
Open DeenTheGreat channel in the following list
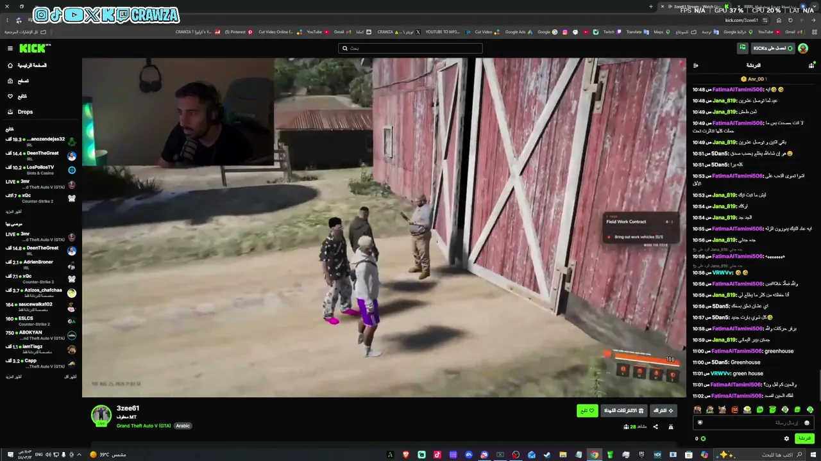41,156
